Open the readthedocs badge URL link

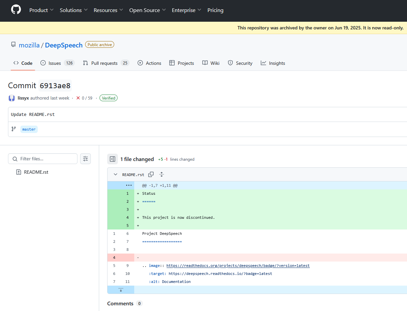click(238, 266)
